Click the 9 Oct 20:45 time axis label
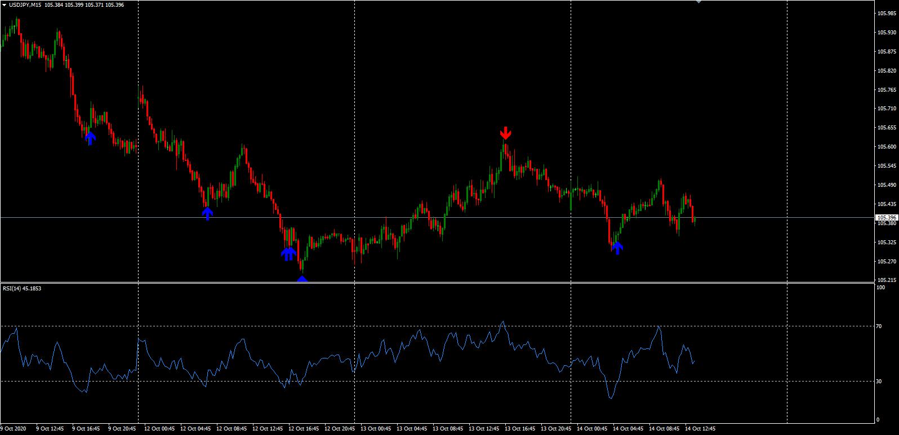Screen dimensions: 899x435 pos(122,429)
